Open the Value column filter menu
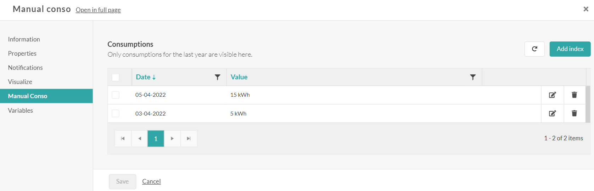Screen dimensions: 594x191 click(x=473, y=77)
